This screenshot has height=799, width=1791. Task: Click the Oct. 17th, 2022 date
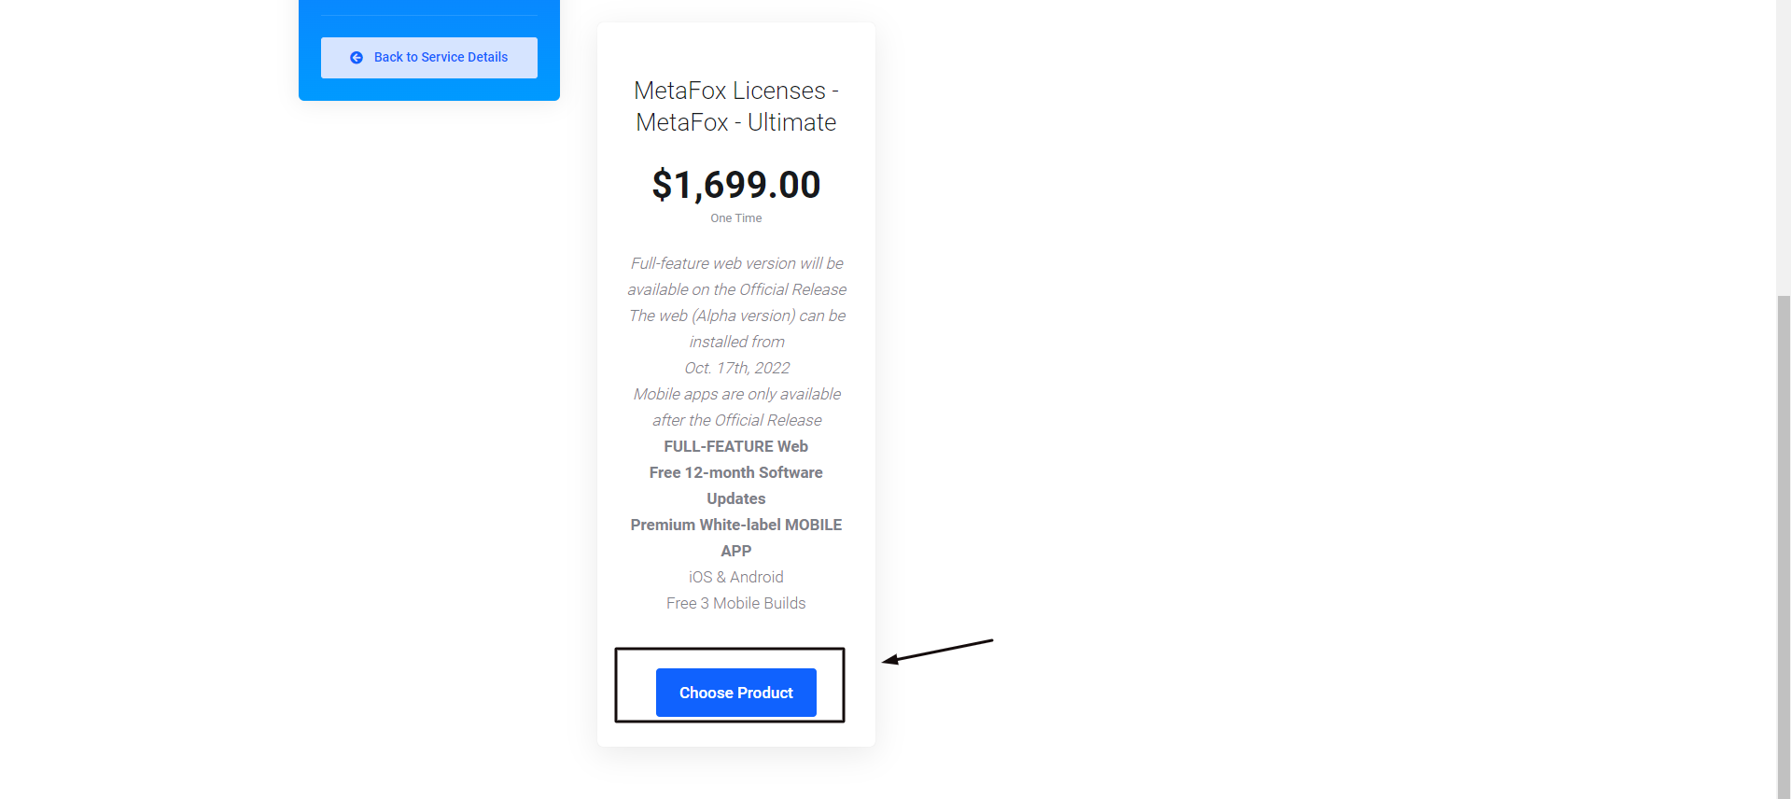tap(736, 368)
